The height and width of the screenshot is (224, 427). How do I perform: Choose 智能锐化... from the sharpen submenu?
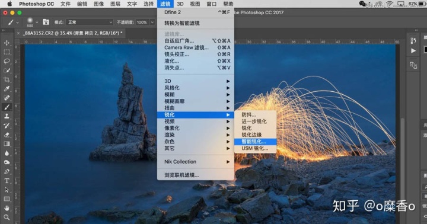coord(255,142)
